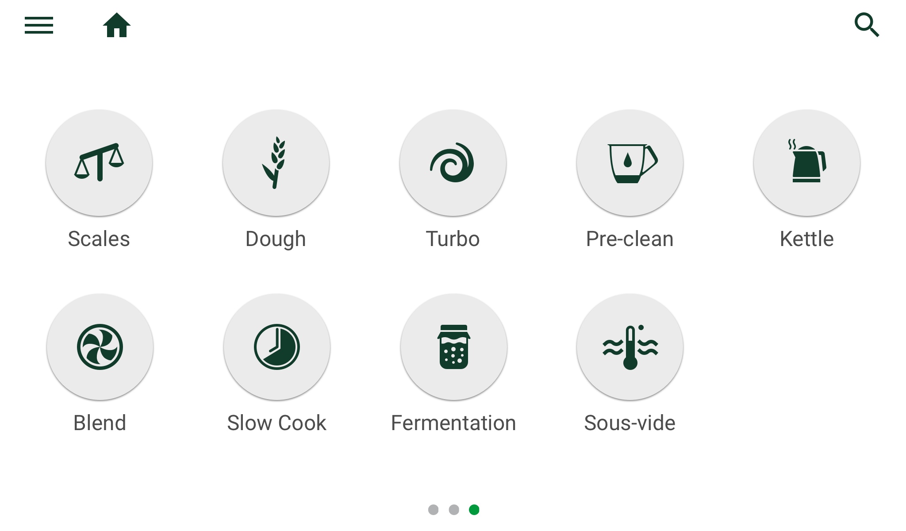
Task: Navigate to page one indicator
Action: tap(434, 509)
